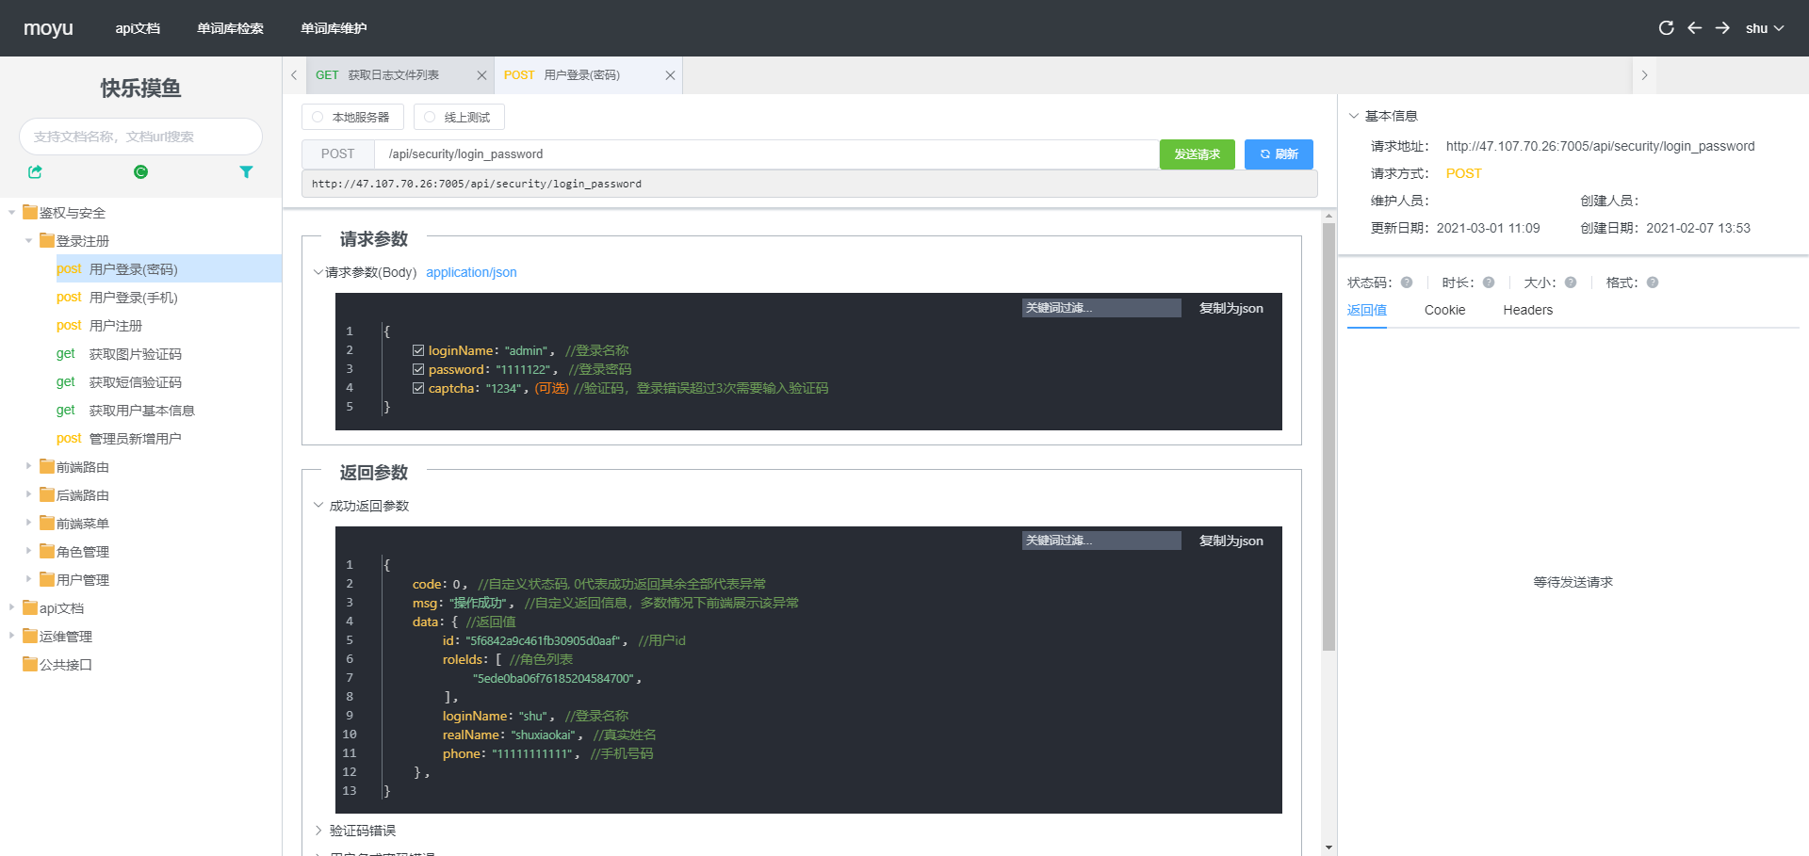Click the 时长 help question icon

(1489, 283)
